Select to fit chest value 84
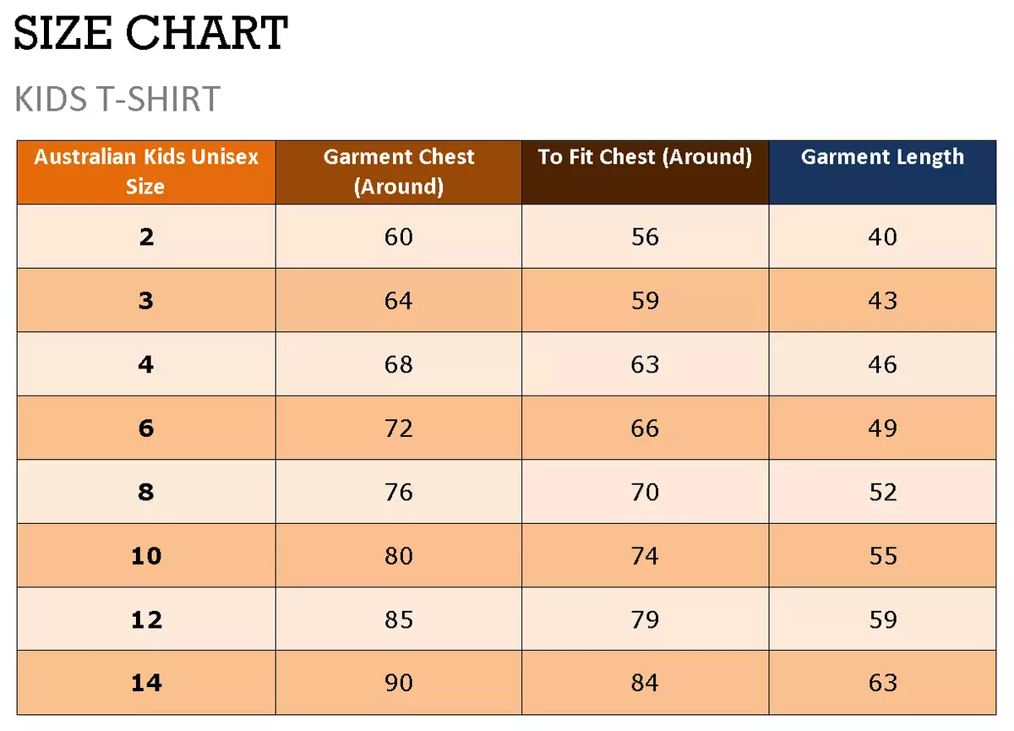Viewport: 1014px width, 731px height. point(646,683)
